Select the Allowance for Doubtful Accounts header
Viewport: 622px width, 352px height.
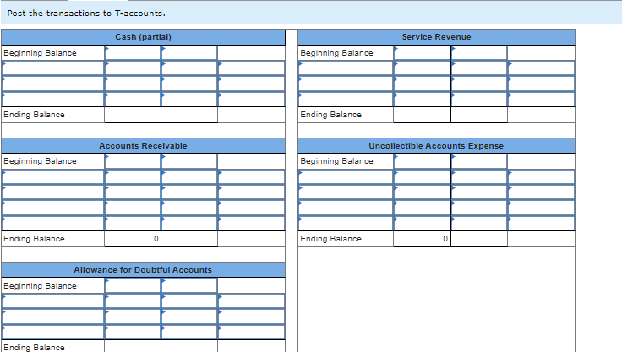[143, 270]
